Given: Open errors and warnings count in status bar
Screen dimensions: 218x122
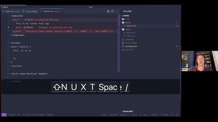Looking at the screenshot, I should pyautogui.click(x=26, y=115).
